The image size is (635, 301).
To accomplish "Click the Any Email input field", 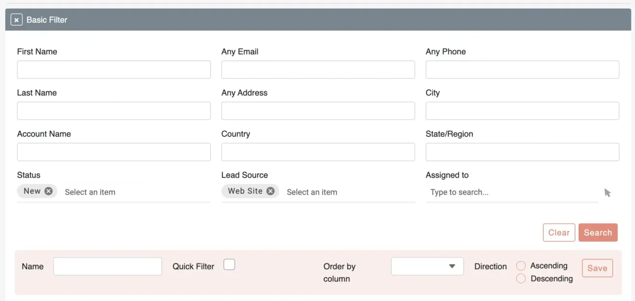I will point(318,69).
